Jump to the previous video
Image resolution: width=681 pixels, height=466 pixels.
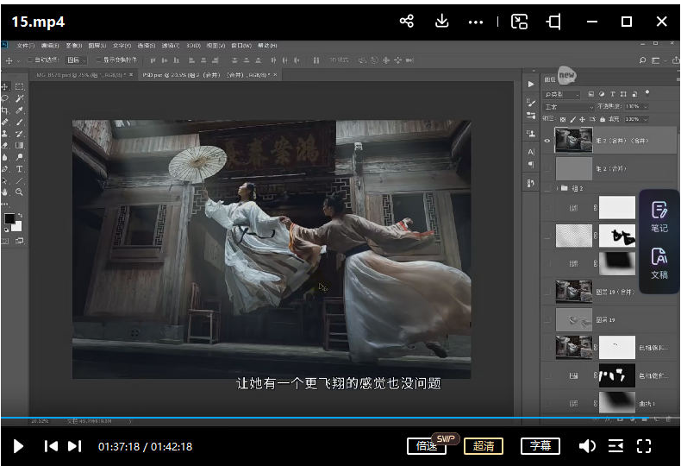(x=51, y=446)
